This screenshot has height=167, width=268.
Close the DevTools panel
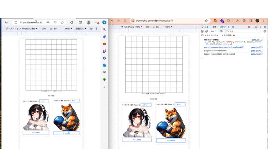pyautogui.click(x=265, y=27)
